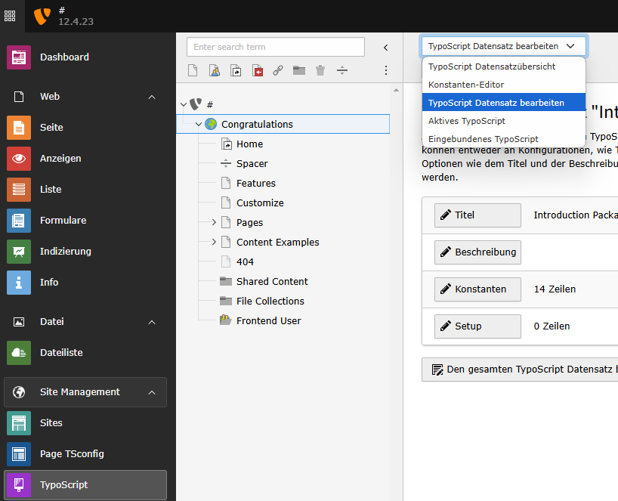Open the page tree options three-dot menu
618x501 pixels.
[x=386, y=70]
